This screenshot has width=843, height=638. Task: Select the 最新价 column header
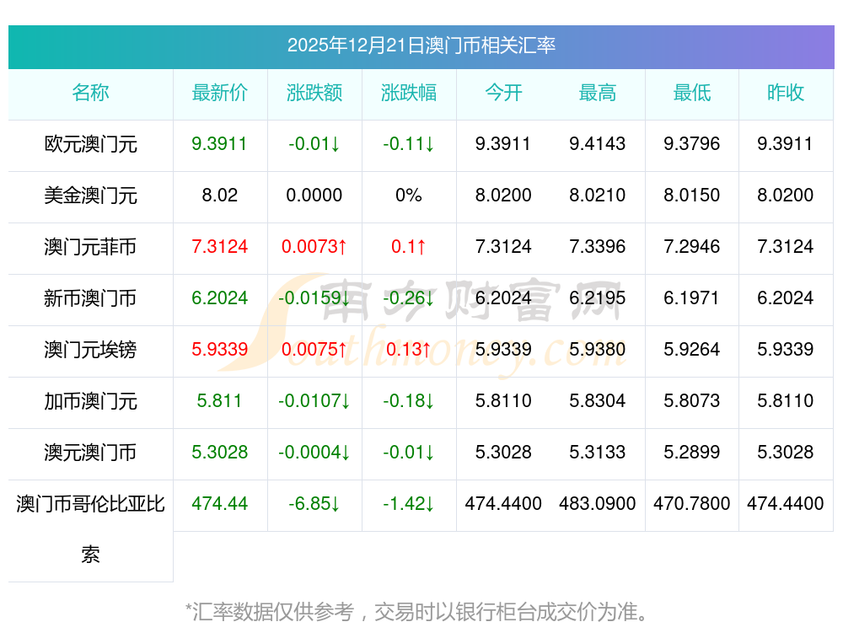coord(219,94)
